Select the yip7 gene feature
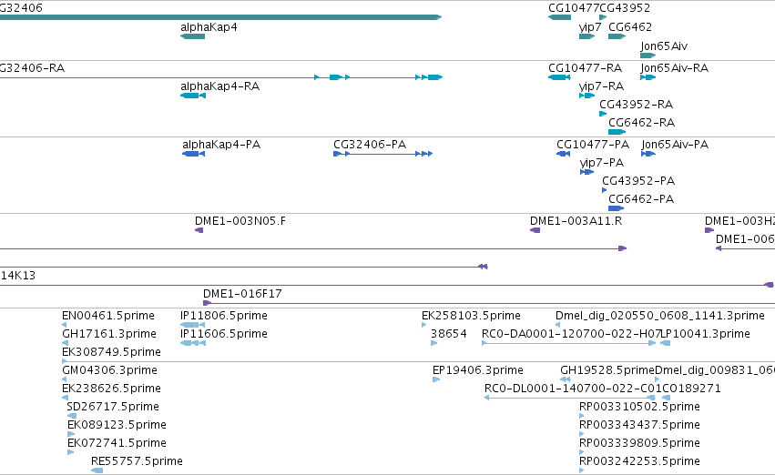 point(586,36)
